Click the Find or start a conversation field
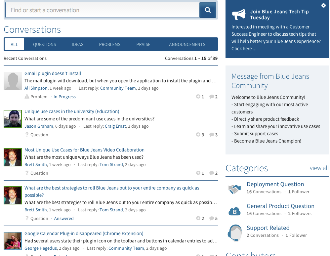The width and height of the screenshot is (330, 256). [x=103, y=10]
